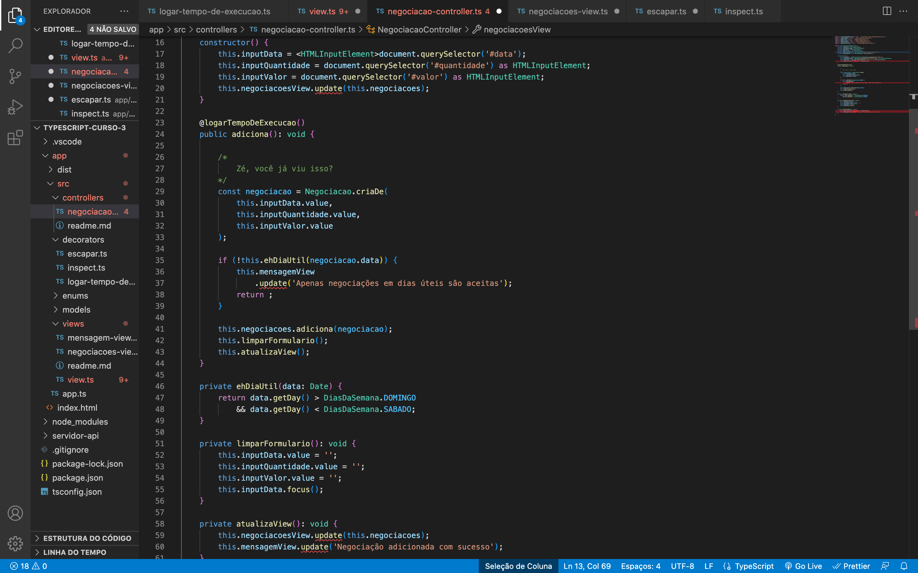Click Ln 13, Col 69 go-to-line indicator
Image resolution: width=918 pixels, height=573 pixels.
[587, 566]
